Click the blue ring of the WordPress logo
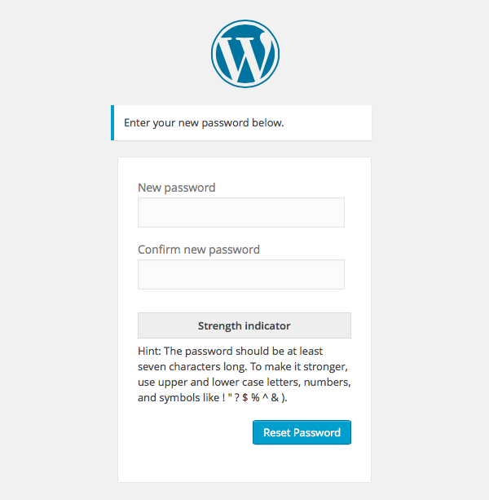 (x=214, y=52)
